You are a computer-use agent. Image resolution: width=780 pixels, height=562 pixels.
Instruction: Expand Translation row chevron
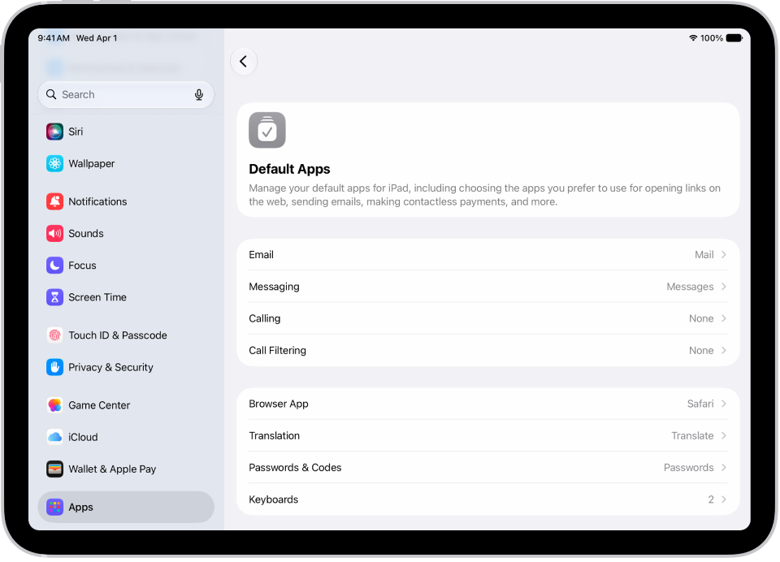(x=724, y=435)
